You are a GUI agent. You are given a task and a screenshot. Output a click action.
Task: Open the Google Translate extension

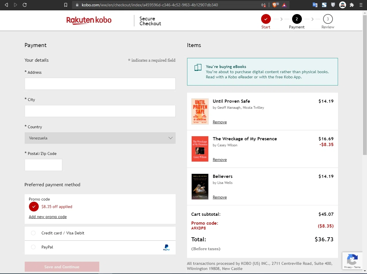[x=315, y=5]
